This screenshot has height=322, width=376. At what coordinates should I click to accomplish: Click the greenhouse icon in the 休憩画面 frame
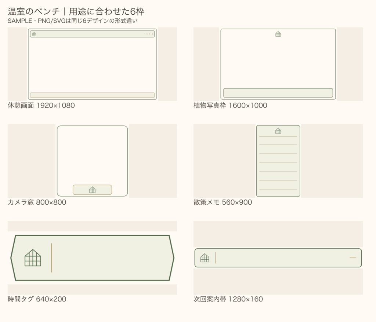[34, 34]
